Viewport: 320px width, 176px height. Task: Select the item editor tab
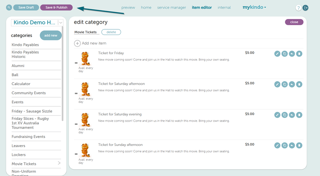pos(201,8)
